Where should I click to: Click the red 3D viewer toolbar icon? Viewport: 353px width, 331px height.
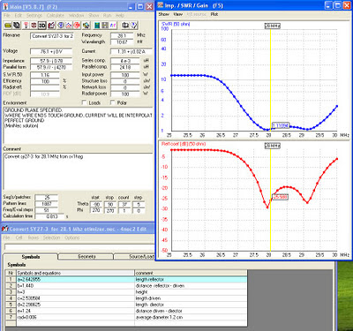pos(34,26)
